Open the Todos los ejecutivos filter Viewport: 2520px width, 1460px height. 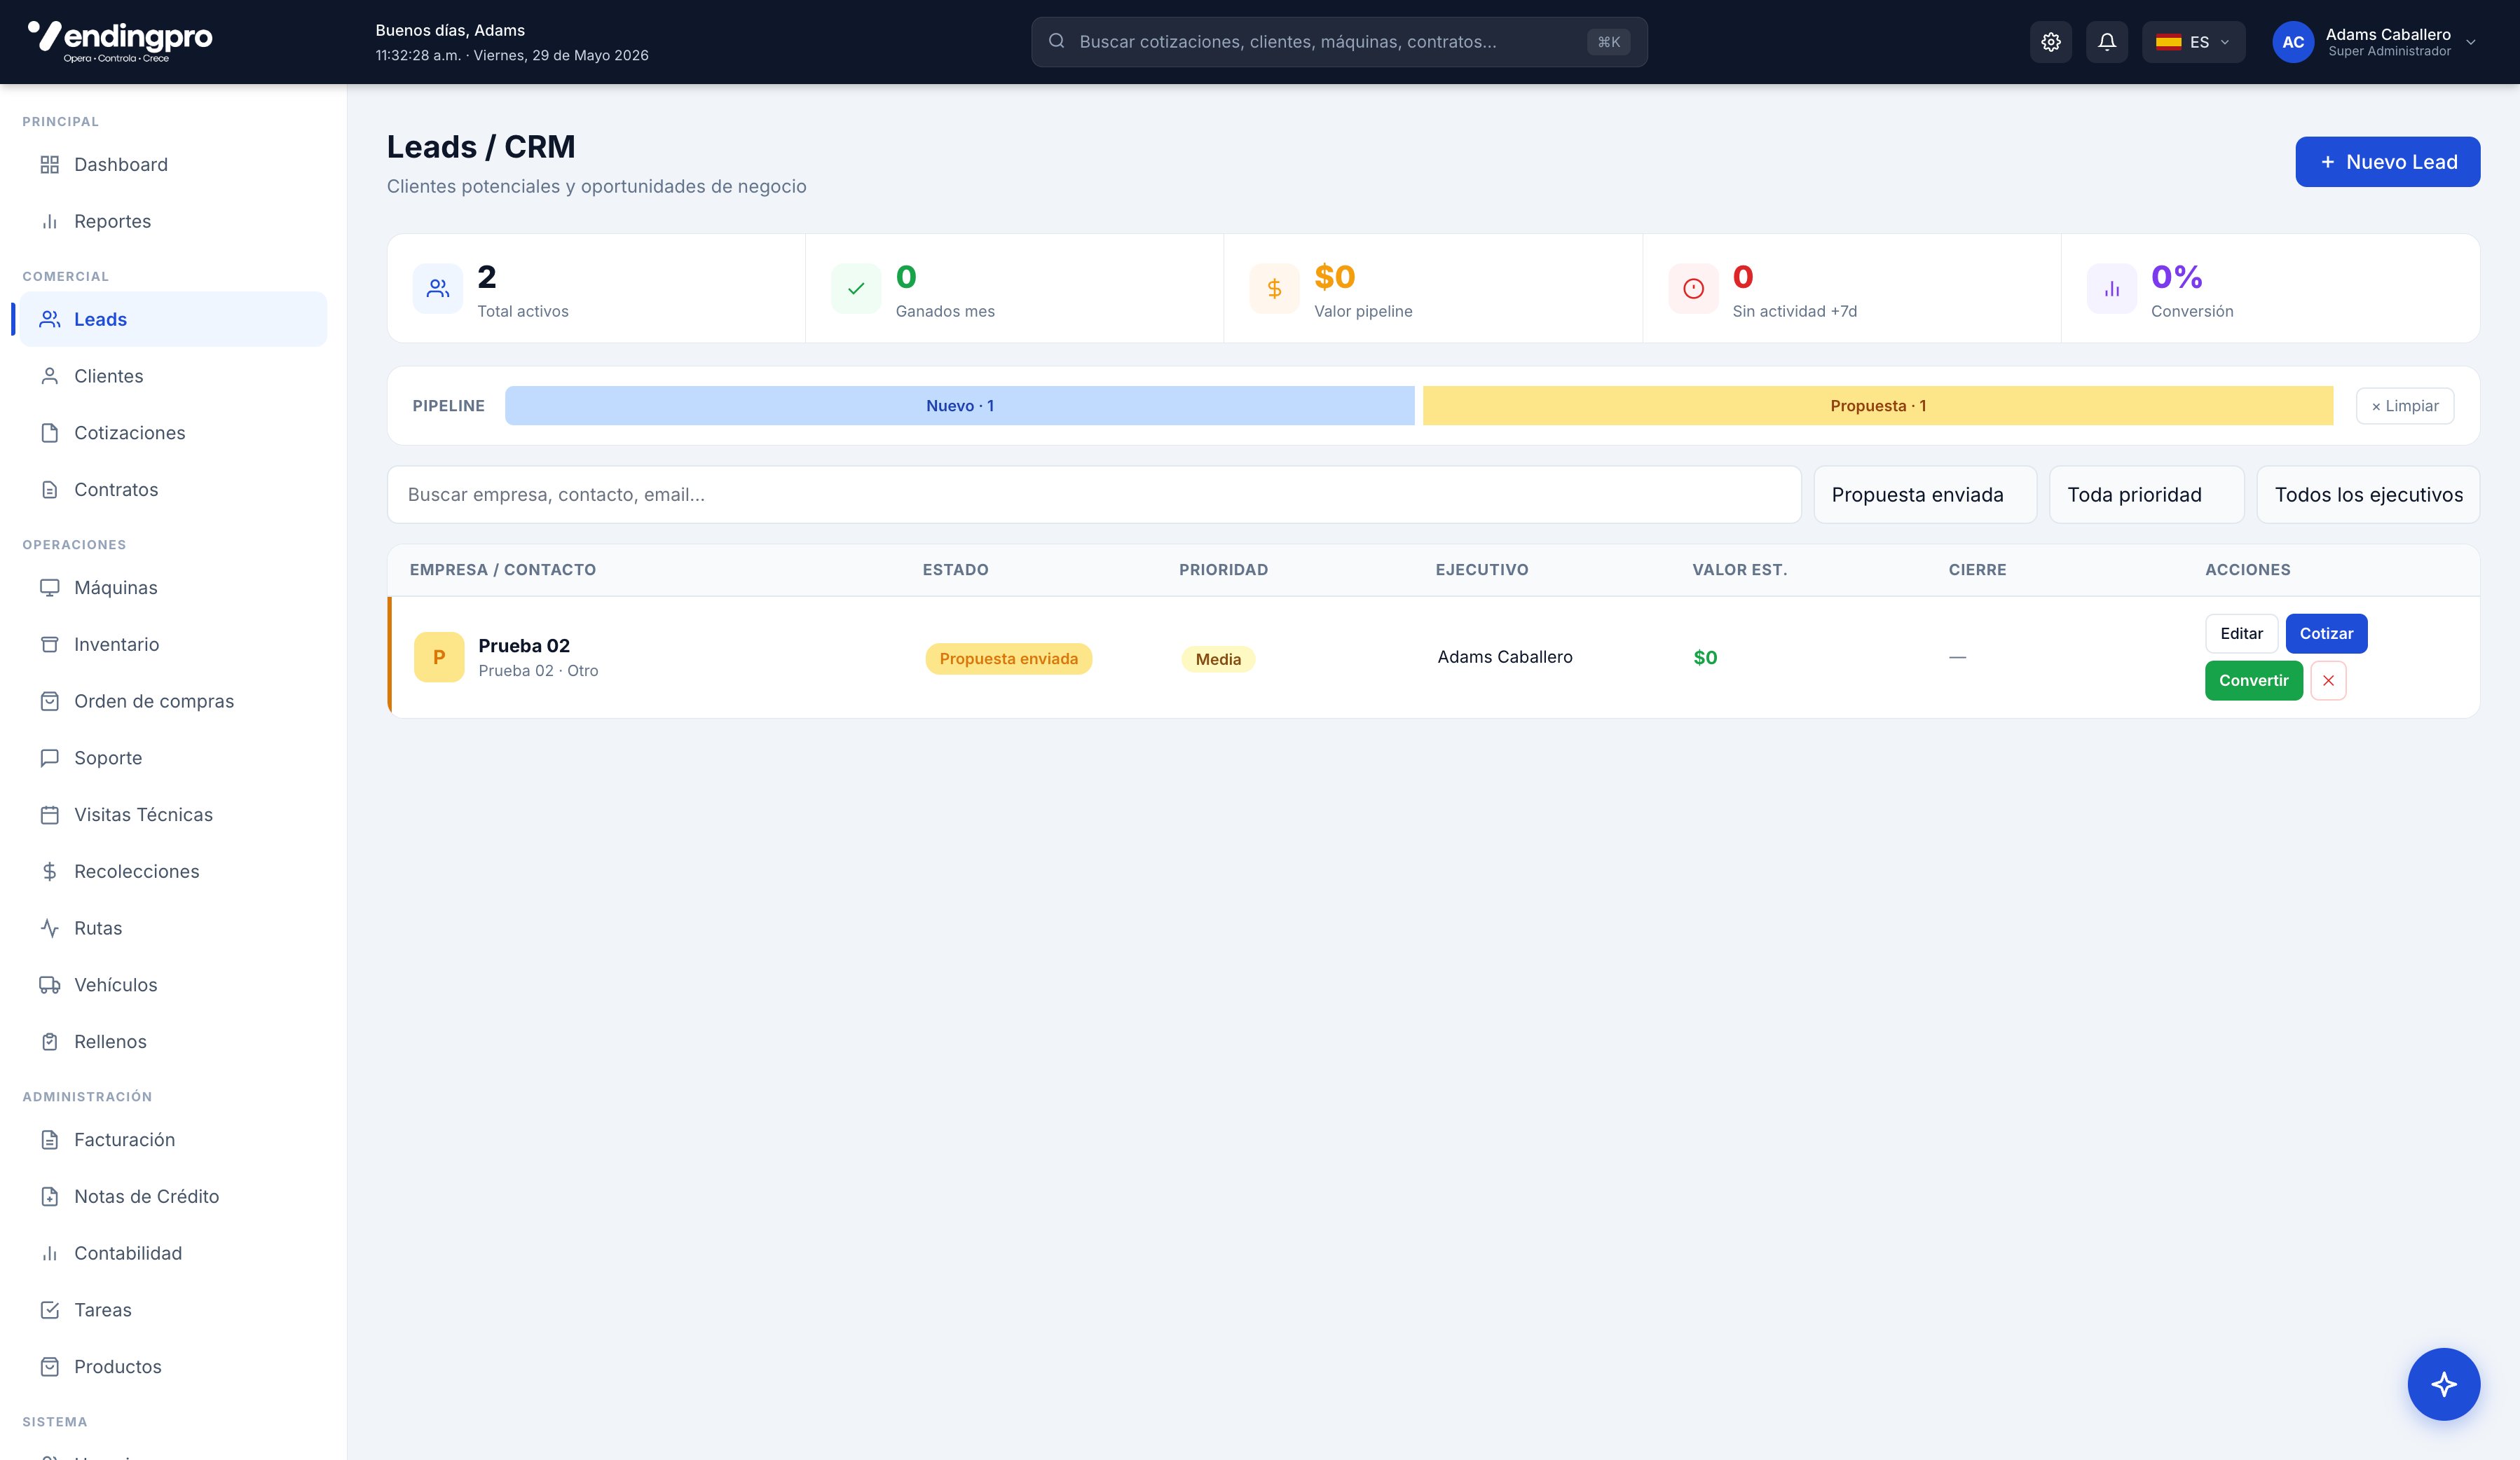point(2368,495)
